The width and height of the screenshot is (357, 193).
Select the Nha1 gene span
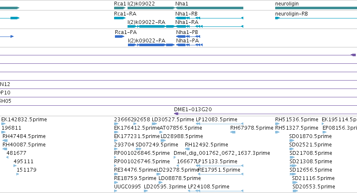click(209, 8)
